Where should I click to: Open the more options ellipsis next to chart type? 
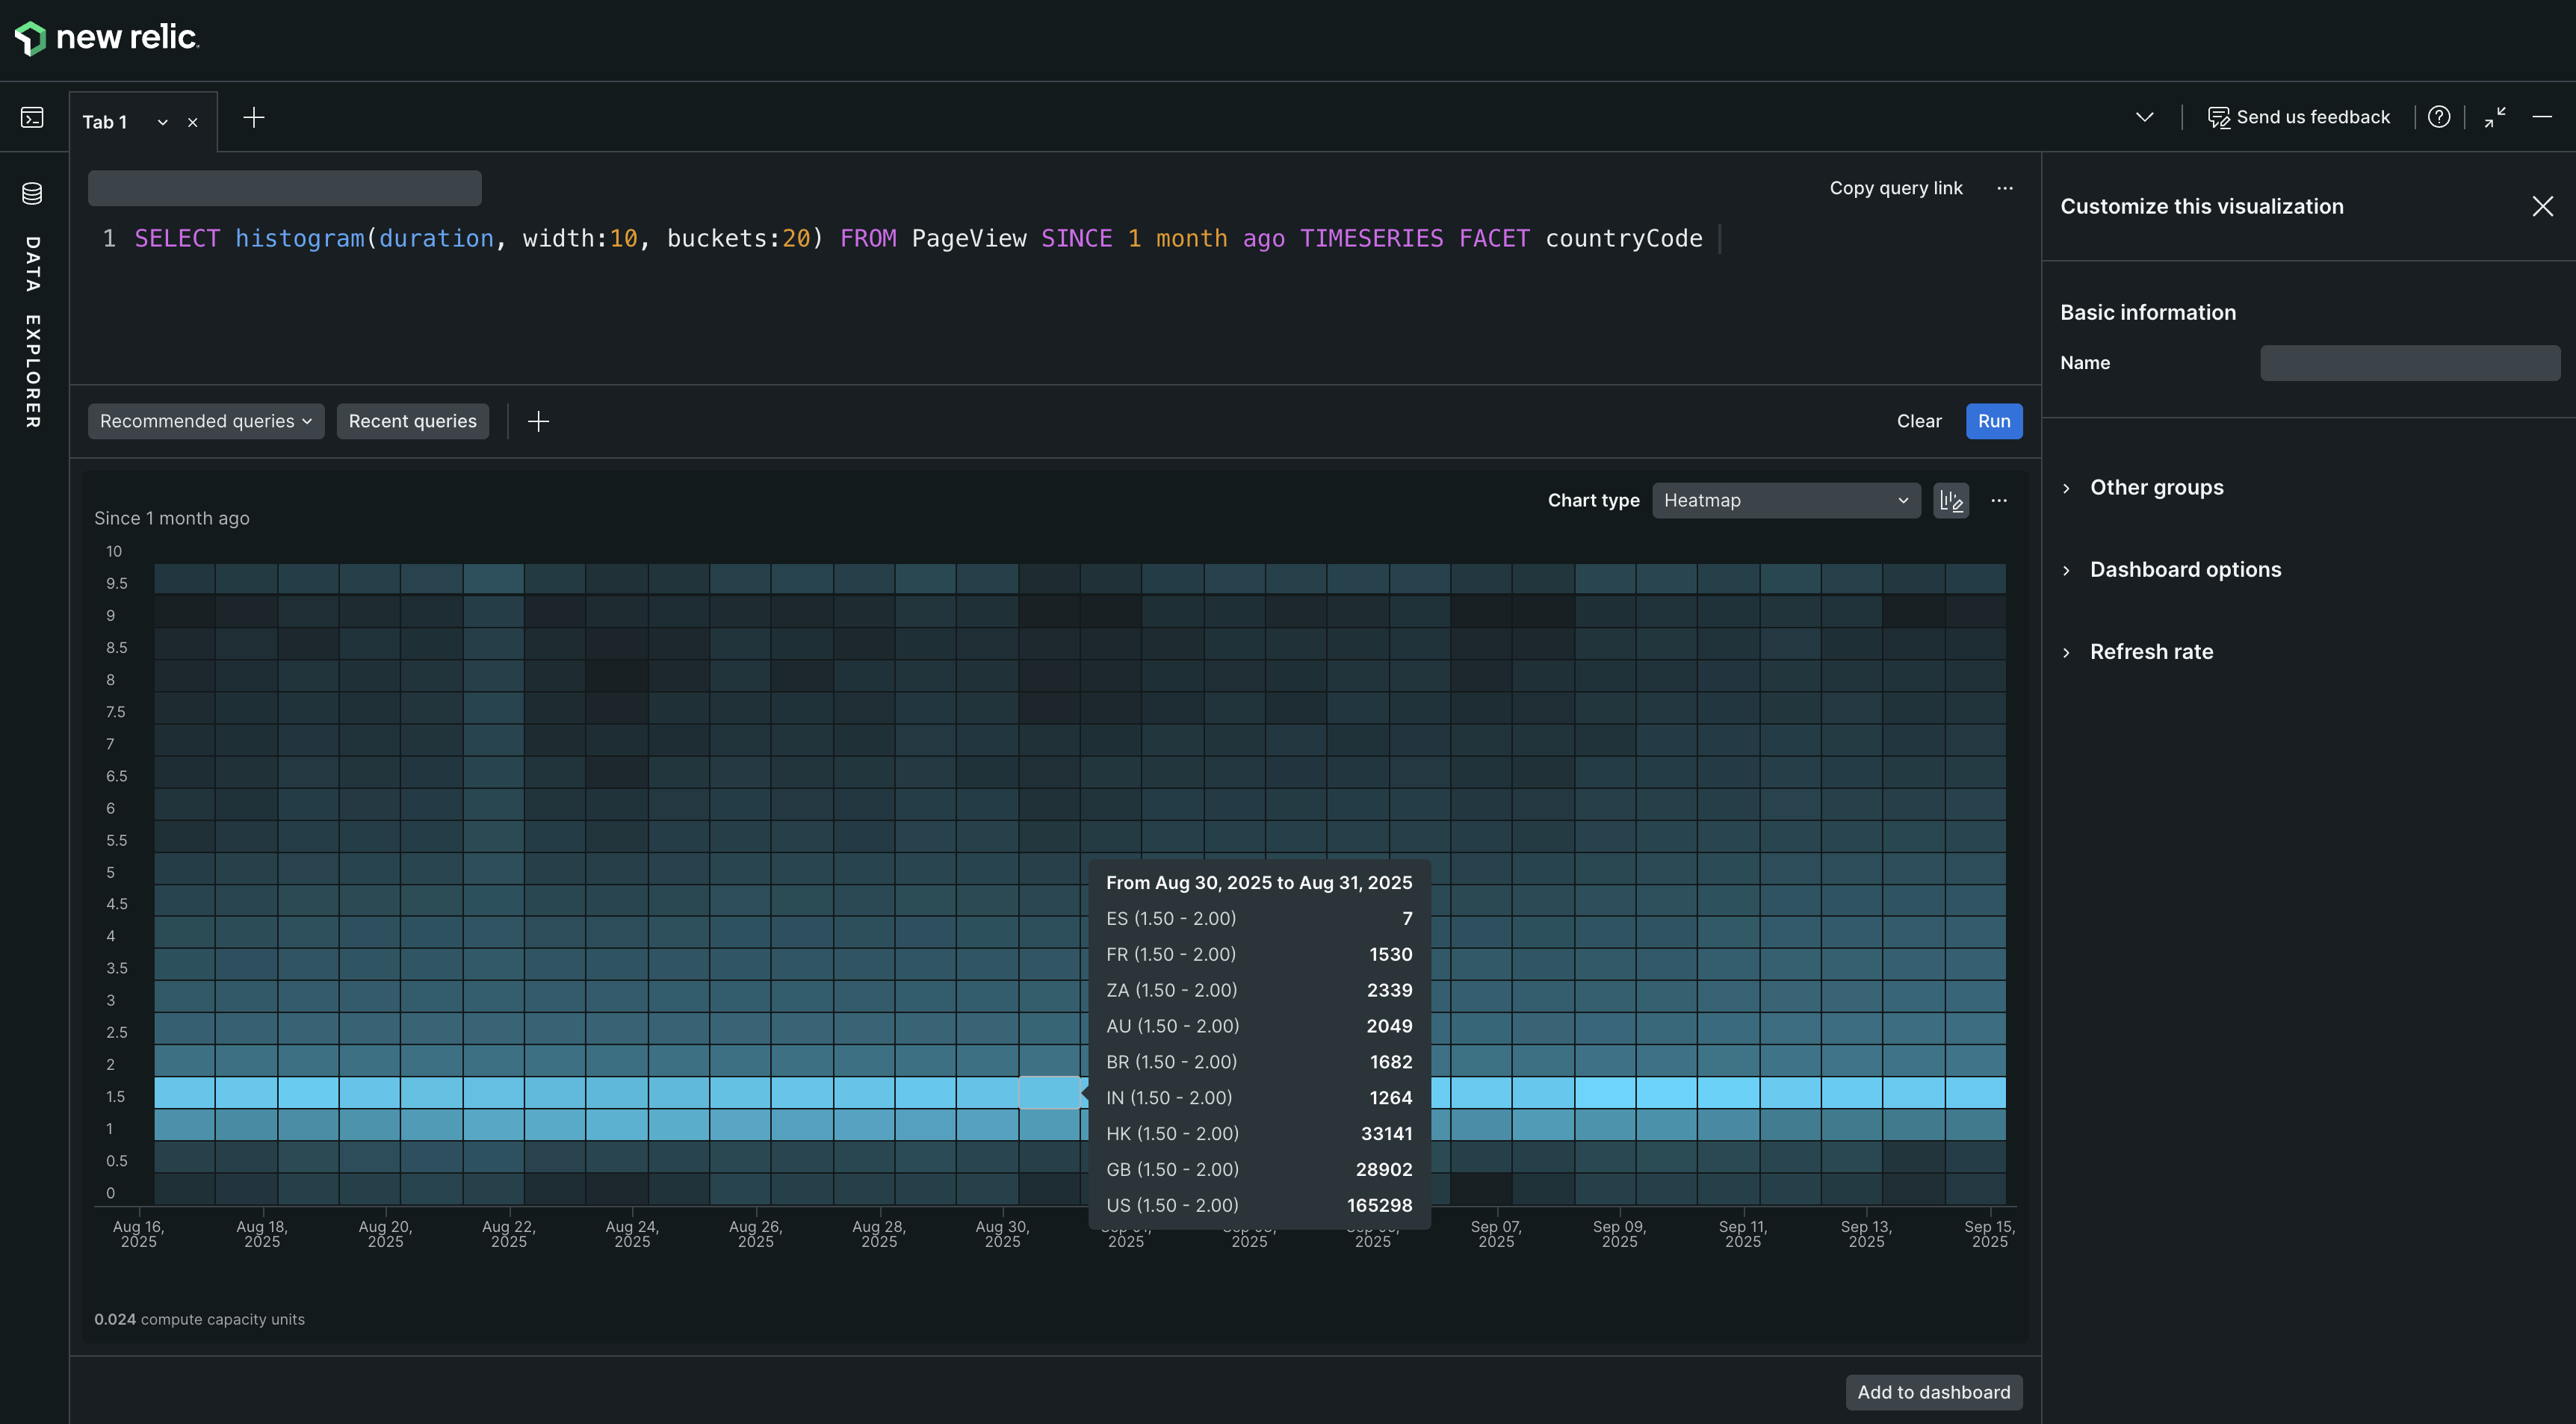pos(1999,500)
